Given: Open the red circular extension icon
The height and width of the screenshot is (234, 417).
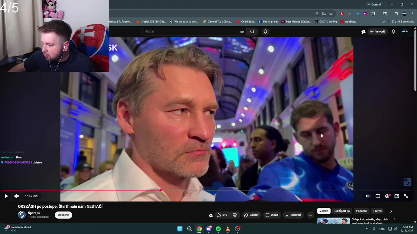Looking at the screenshot, I should click(x=342, y=14).
